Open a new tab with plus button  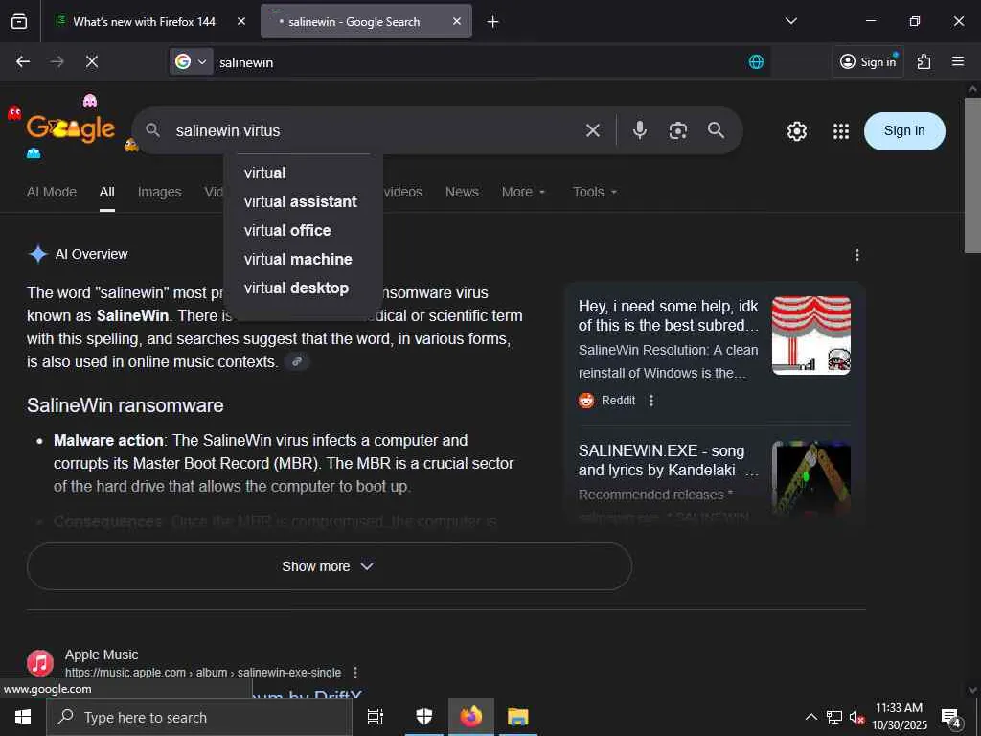tap(493, 22)
